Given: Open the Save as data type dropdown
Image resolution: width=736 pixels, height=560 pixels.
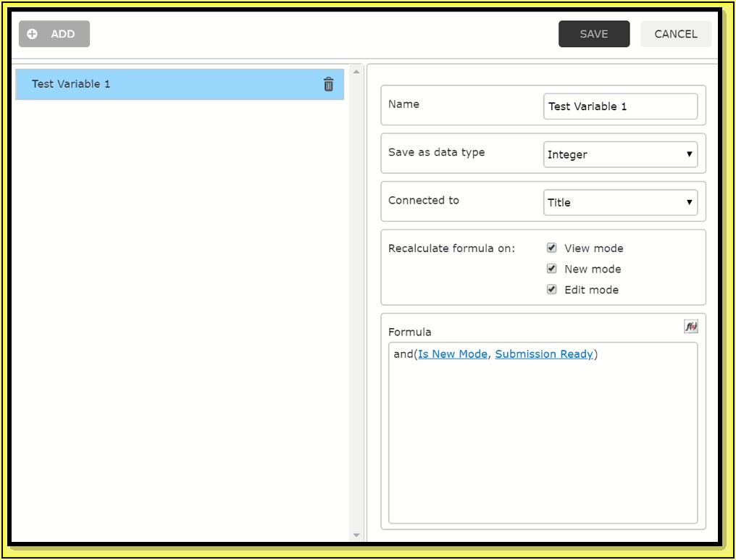Looking at the screenshot, I should tap(619, 154).
